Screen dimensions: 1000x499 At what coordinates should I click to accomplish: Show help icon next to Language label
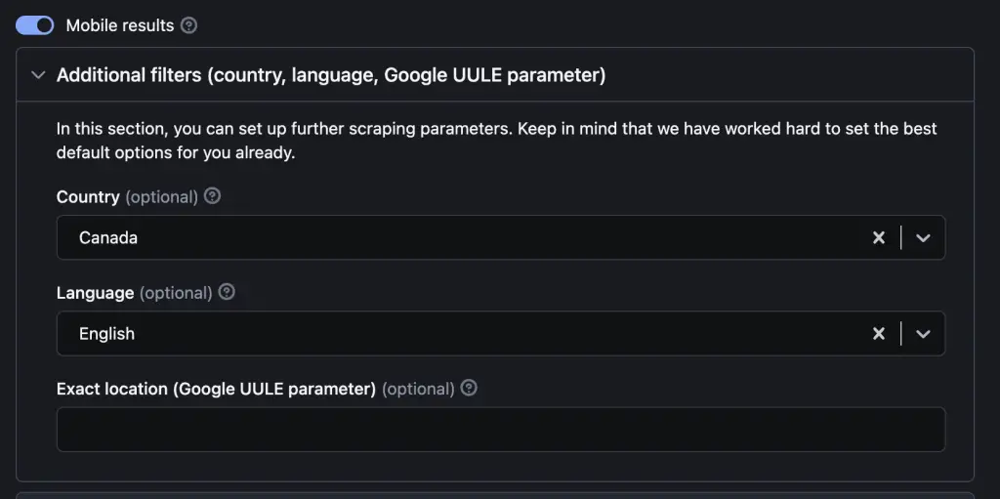227,292
